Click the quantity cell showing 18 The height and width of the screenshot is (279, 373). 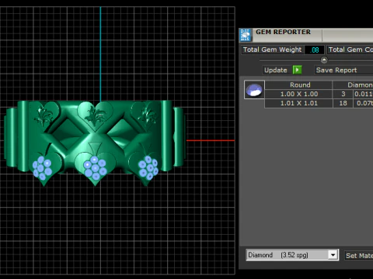[x=343, y=103]
